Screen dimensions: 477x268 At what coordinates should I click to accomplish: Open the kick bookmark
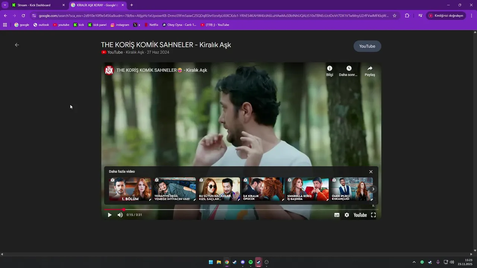pos(79,25)
